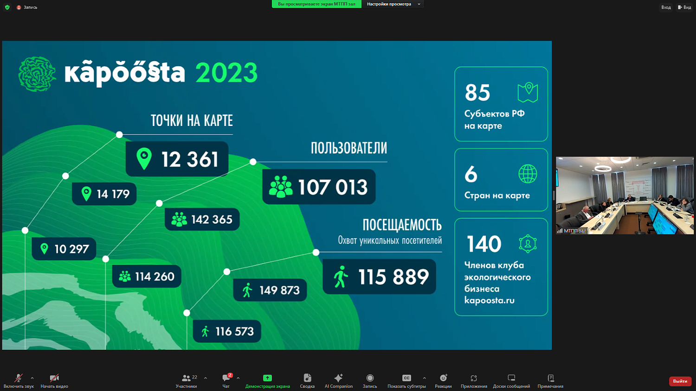Leave the meeting with red Выйти button
This screenshot has width=696, height=391.
click(680, 381)
